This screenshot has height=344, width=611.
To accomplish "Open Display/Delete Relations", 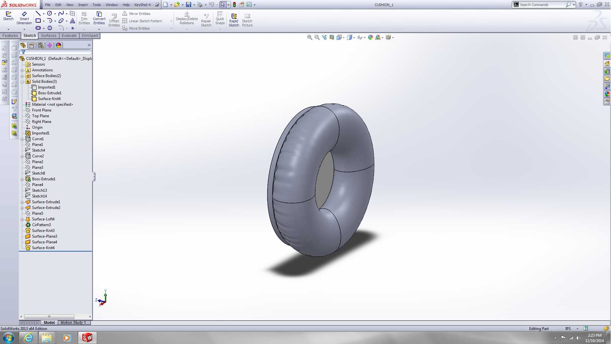I will coord(187,18).
